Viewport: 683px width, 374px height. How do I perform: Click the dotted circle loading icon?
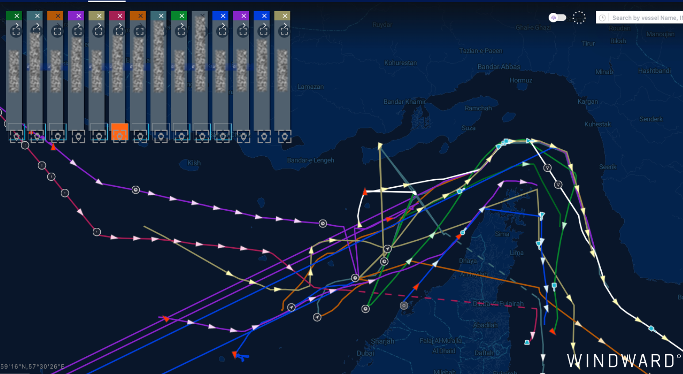pyautogui.click(x=579, y=18)
